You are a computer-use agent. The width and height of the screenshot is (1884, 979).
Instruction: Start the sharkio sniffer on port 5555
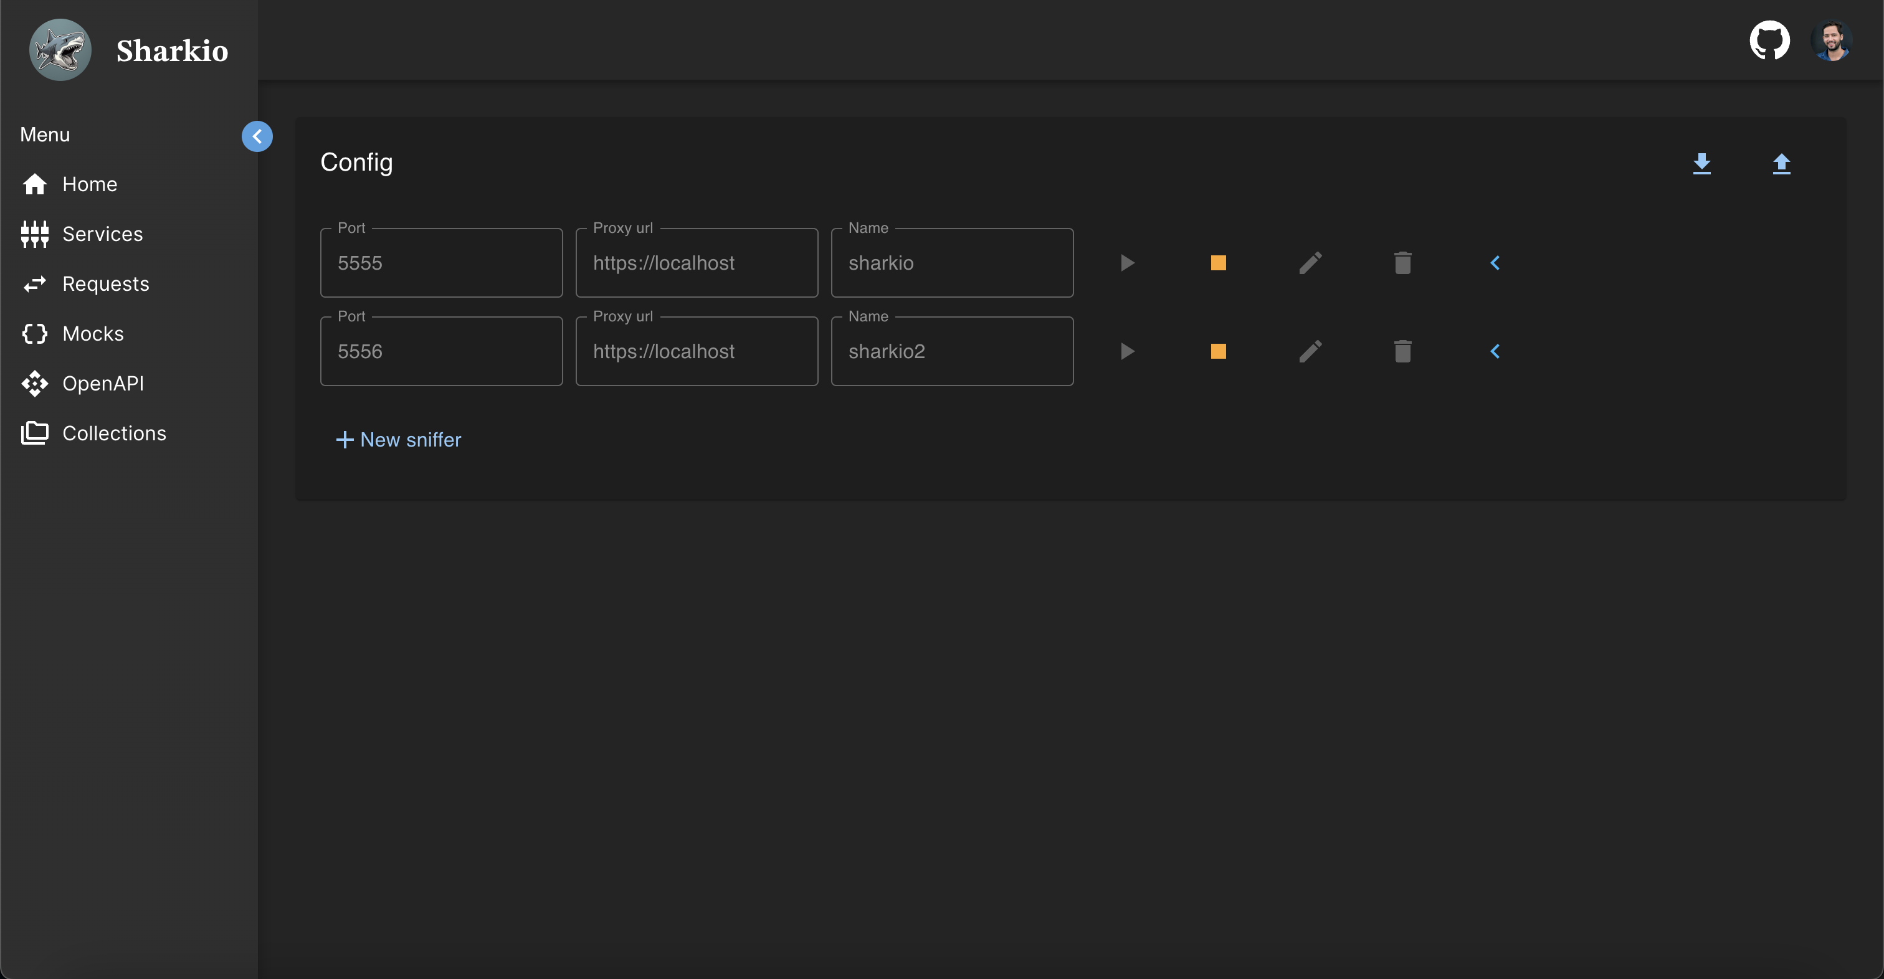point(1127,262)
